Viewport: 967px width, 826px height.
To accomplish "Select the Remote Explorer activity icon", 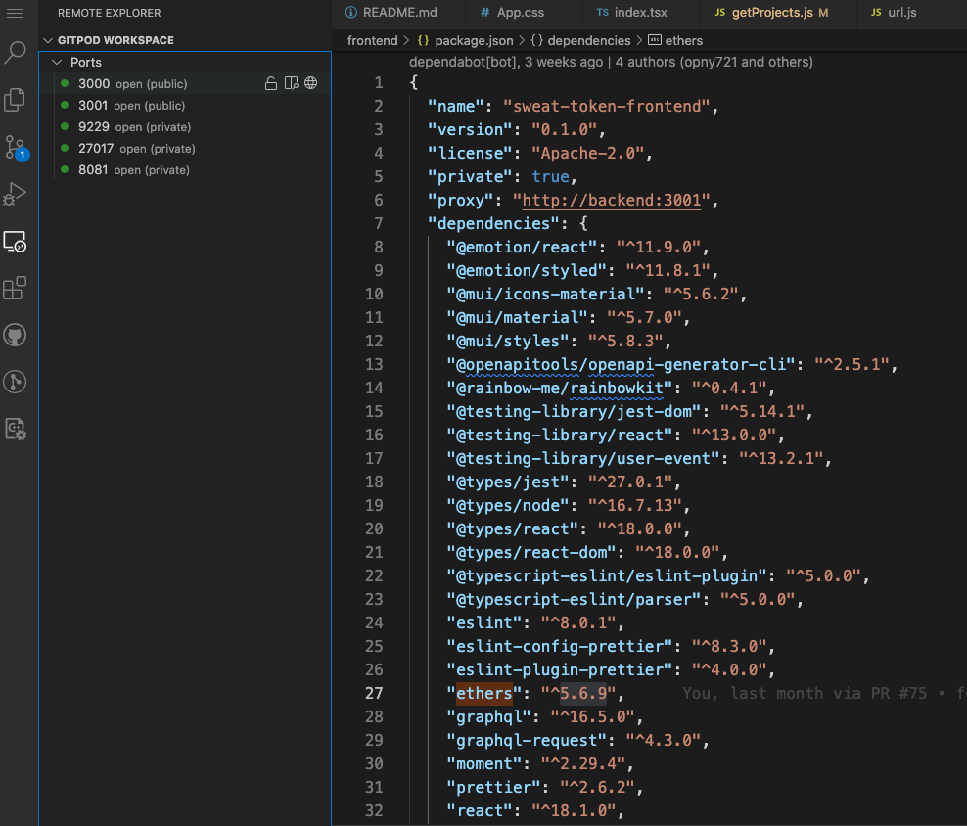I will pos(15,241).
